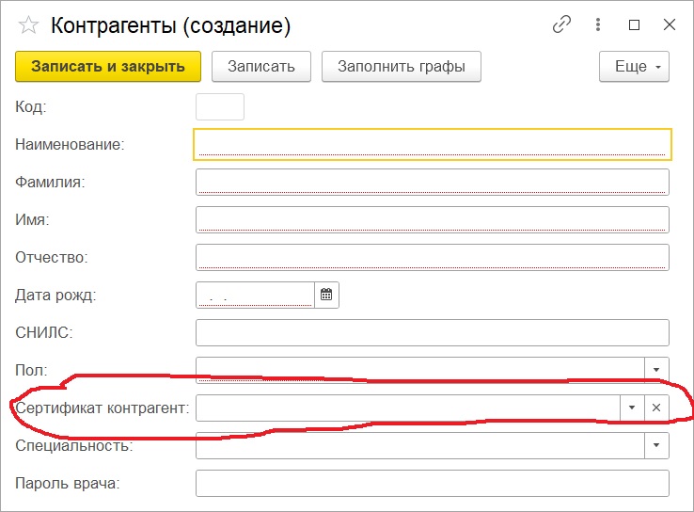Screen dimensions: 694x512
Task: Add form to favorites with the star icon
Action: (x=28, y=24)
